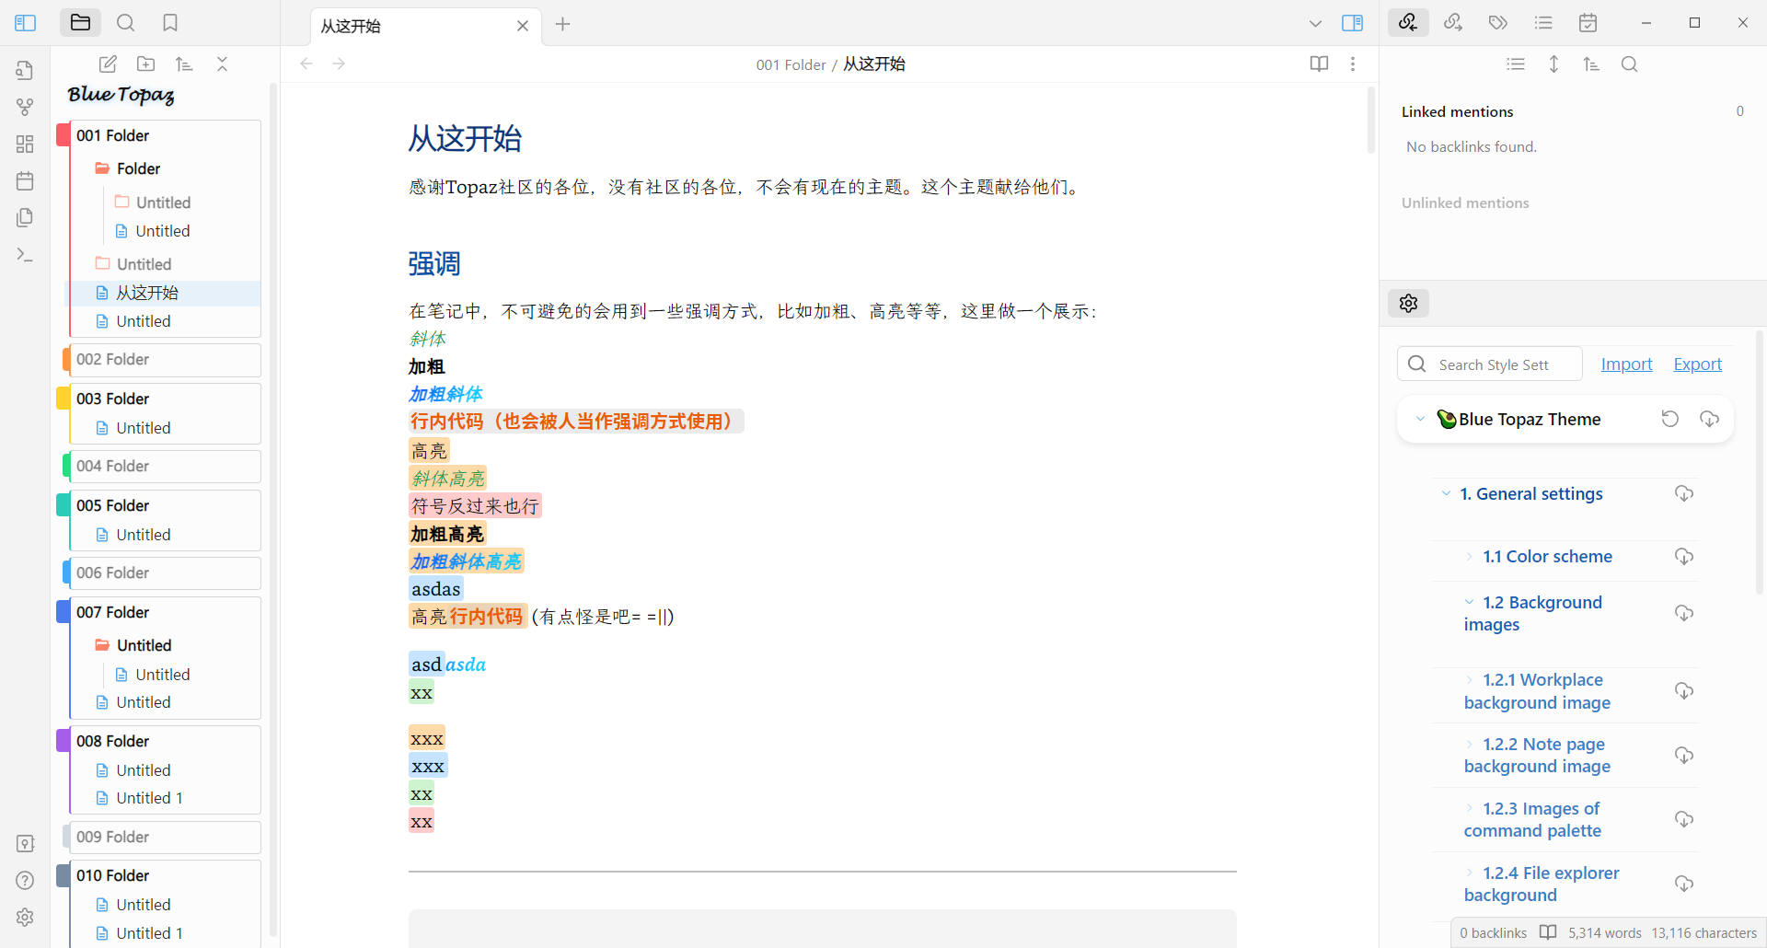
Task: Collapse 1.2 Background images section
Action: (x=1470, y=602)
